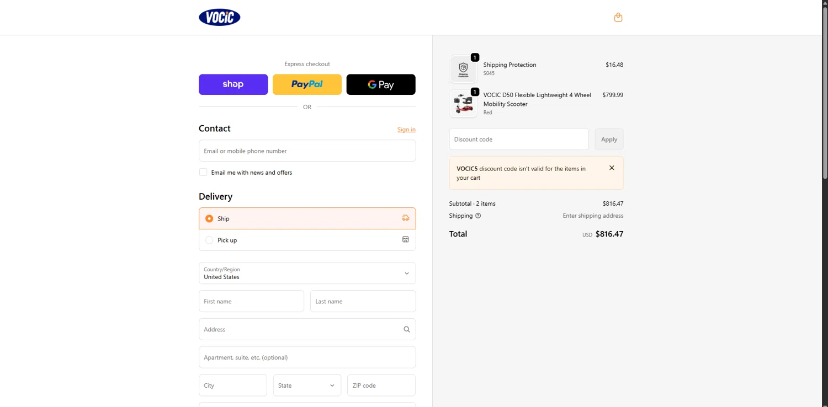Click the store icon in Pick up row
The image size is (828, 407).
(x=406, y=239)
